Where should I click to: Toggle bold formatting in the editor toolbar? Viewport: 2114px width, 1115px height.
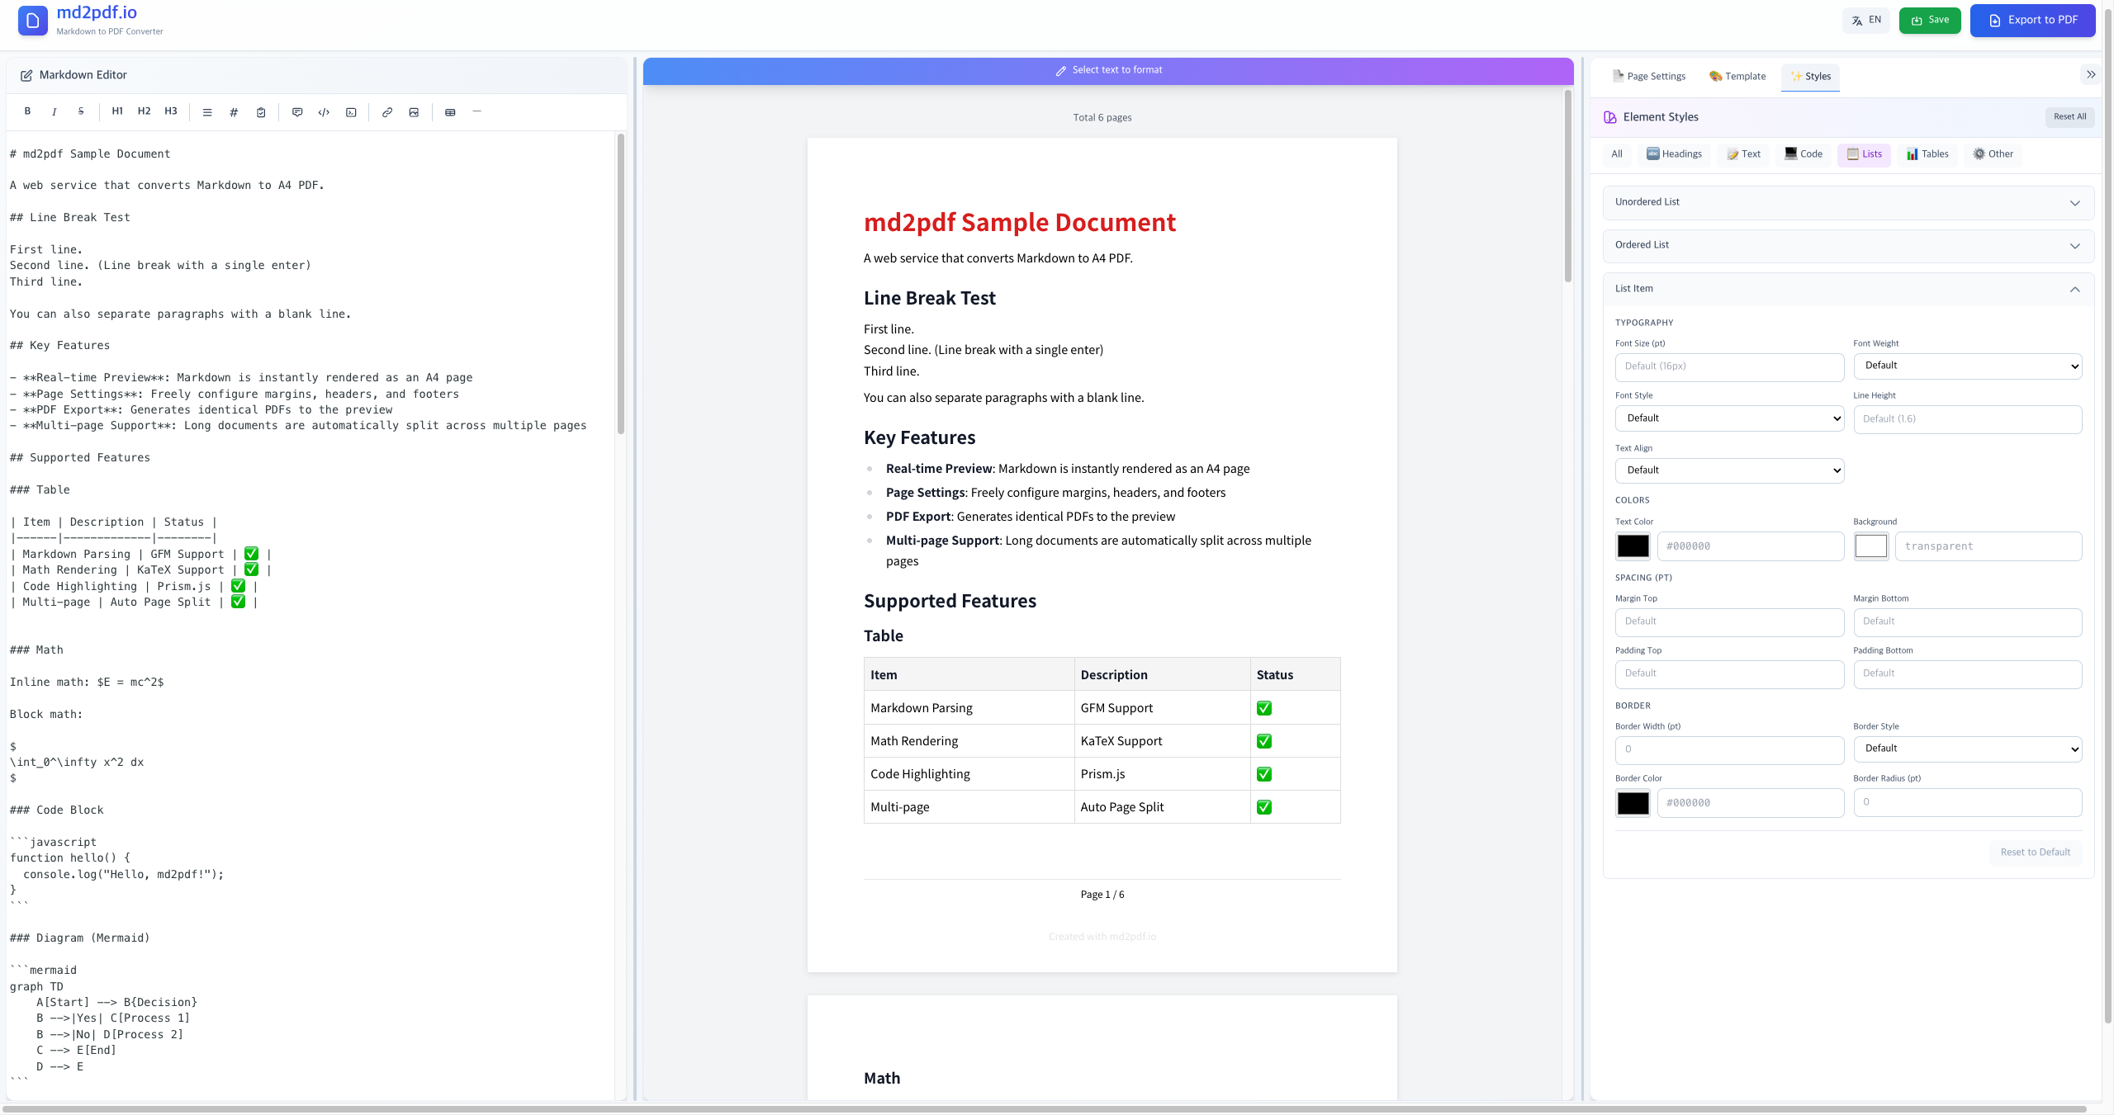[27, 111]
